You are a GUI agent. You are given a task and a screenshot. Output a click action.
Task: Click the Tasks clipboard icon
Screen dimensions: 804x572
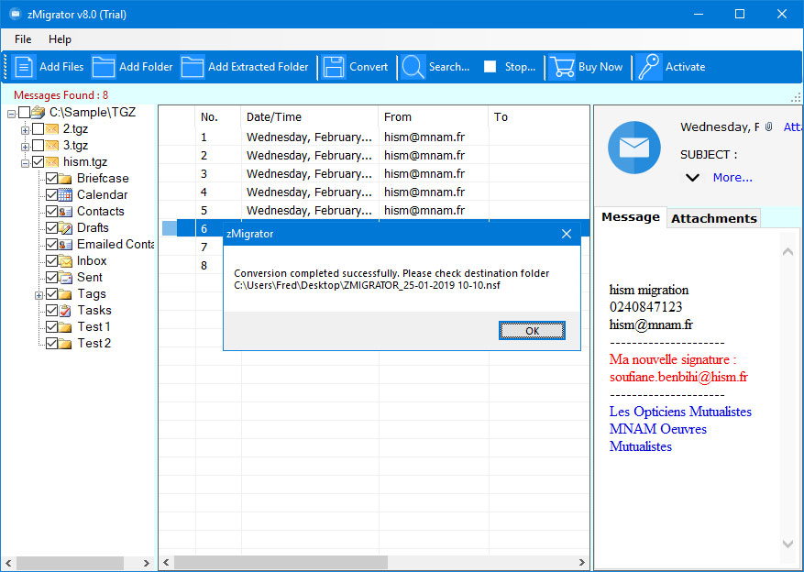[65, 310]
